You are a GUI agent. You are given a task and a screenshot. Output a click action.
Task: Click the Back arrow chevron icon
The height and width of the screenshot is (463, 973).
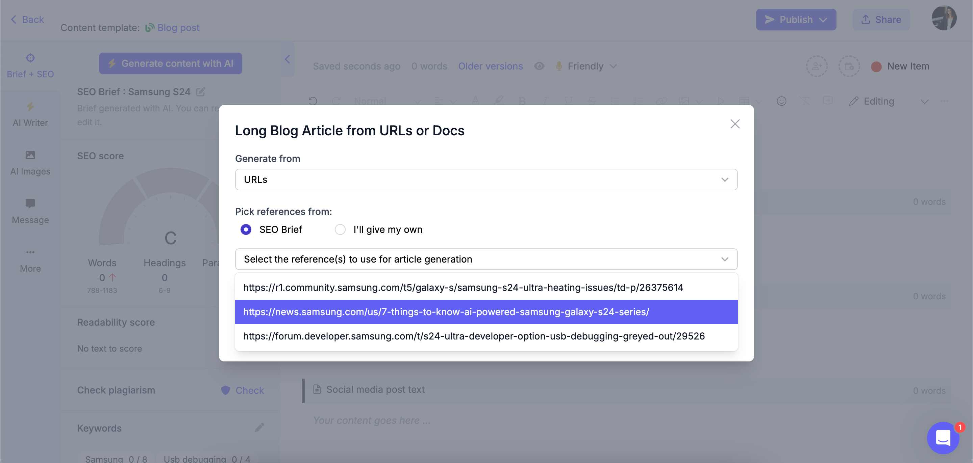(x=14, y=19)
